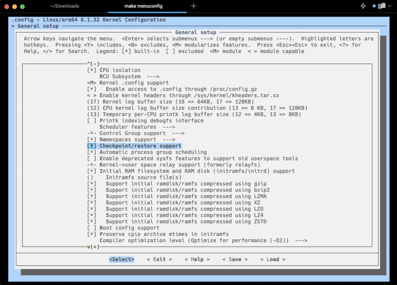
Task: Select the Initramfs source file(s) field
Action: [134, 177]
